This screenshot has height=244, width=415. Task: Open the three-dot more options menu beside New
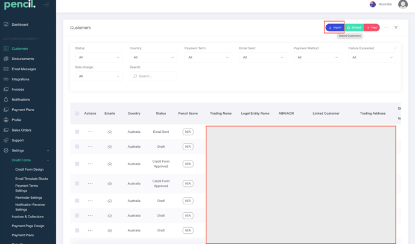pos(386,28)
